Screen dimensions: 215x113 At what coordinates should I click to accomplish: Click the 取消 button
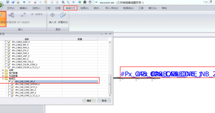pyautogui.click(x=104, y=101)
